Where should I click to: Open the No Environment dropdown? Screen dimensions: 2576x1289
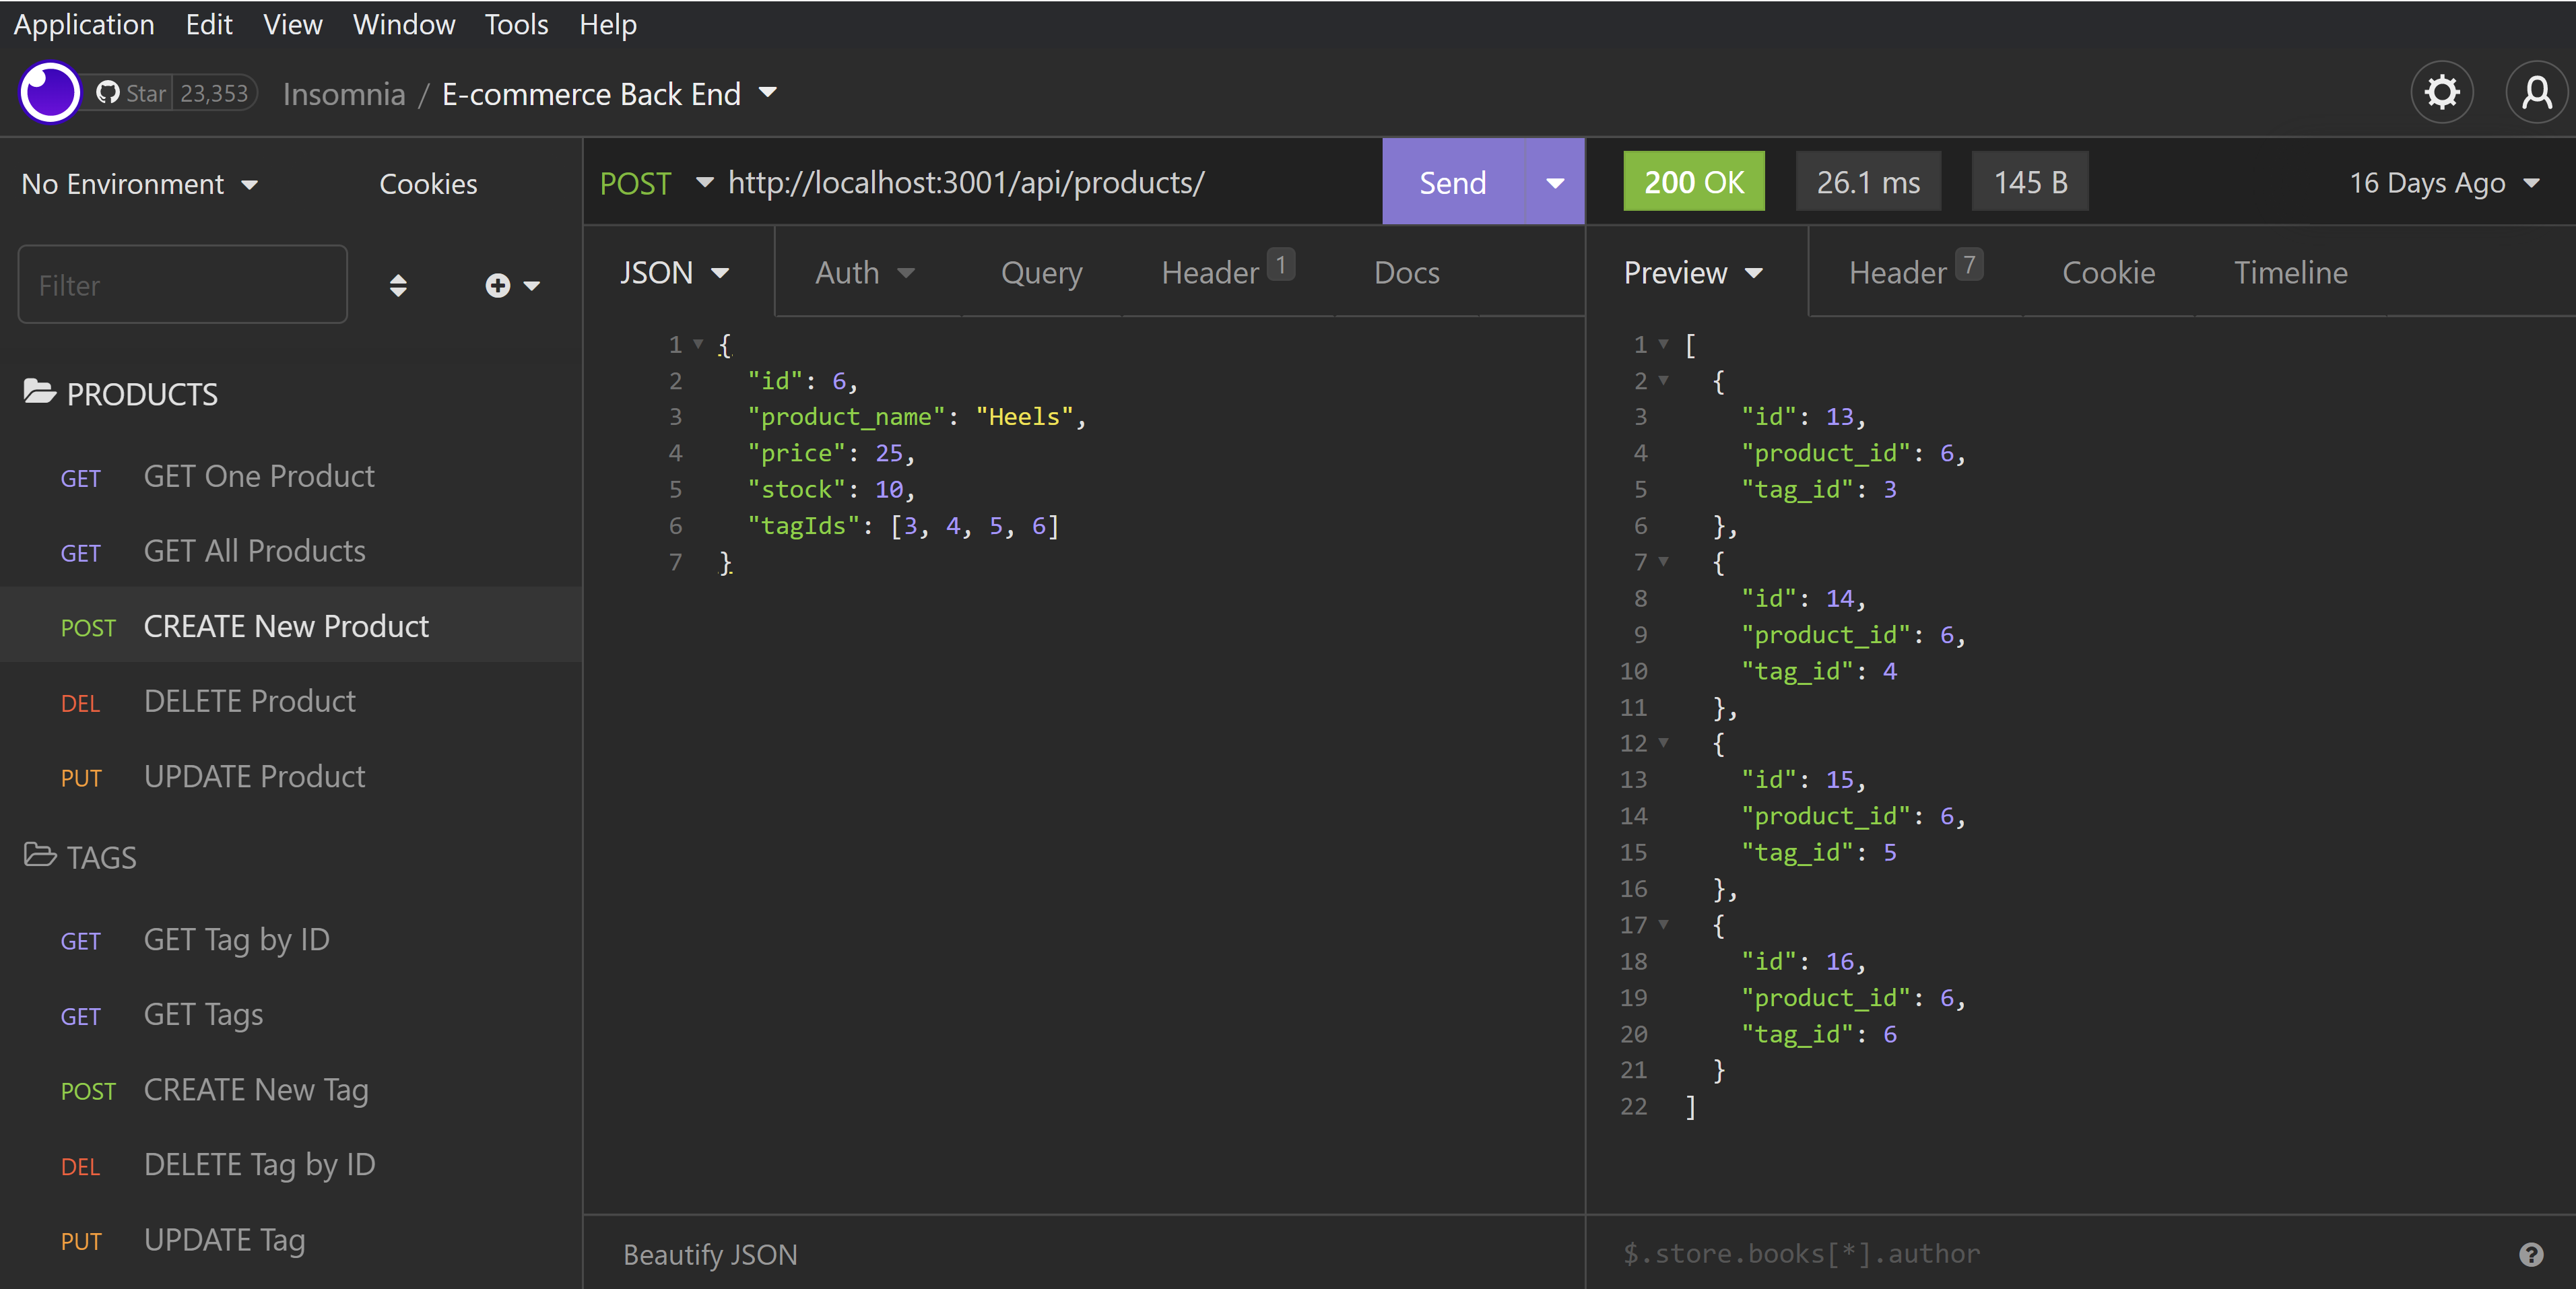[x=140, y=184]
